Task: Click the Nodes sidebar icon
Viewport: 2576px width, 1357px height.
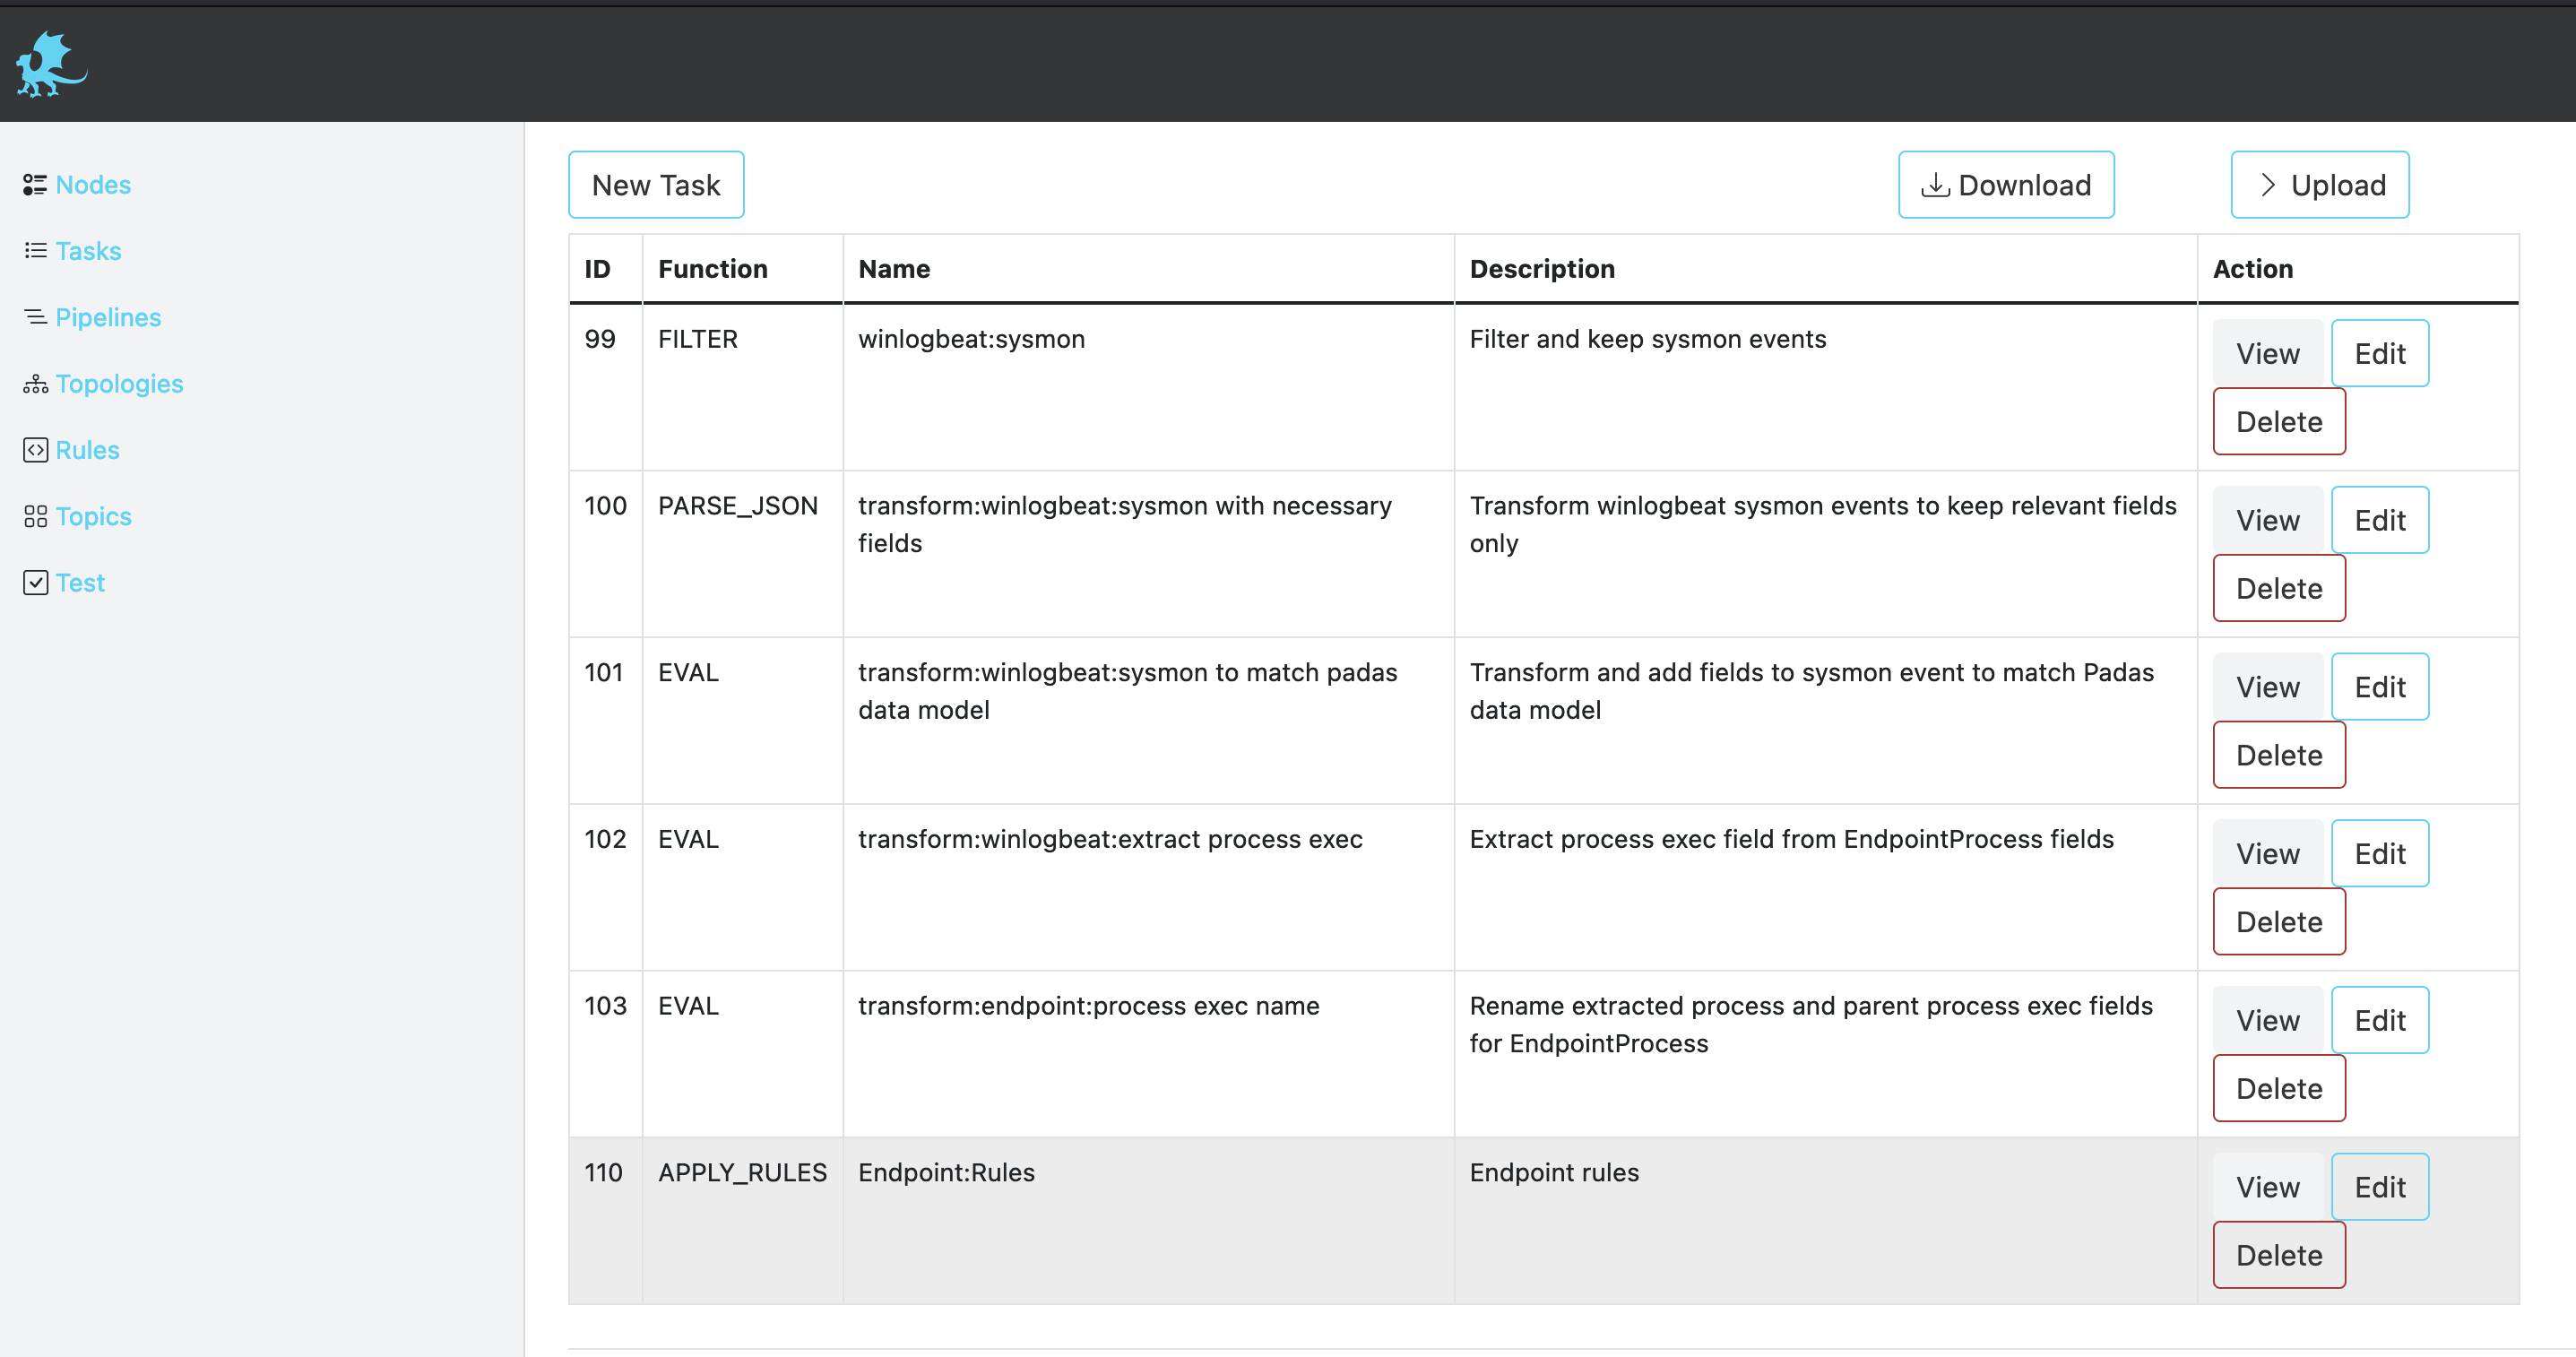Action: pos(35,185)
